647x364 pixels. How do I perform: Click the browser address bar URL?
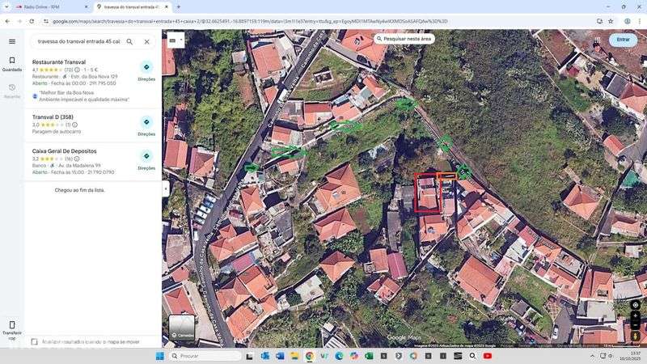point(250,21)
